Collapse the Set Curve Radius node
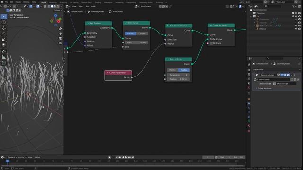Image resolution: width=303 pixels, height=170 pixels. tap(168, 25)
